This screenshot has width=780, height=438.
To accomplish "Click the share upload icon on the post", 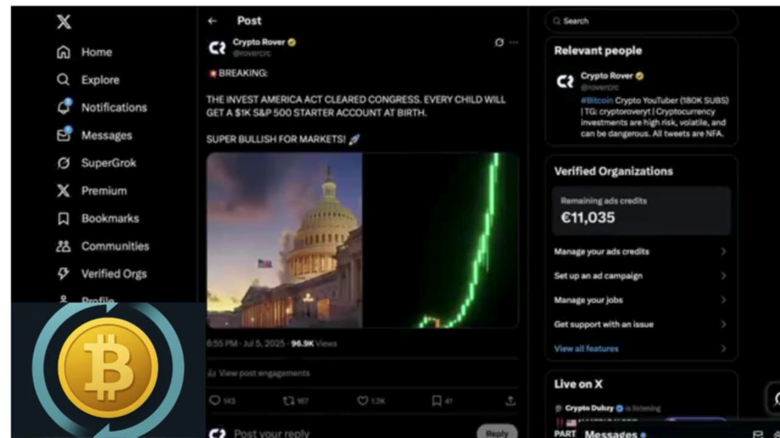I will 511,400.
